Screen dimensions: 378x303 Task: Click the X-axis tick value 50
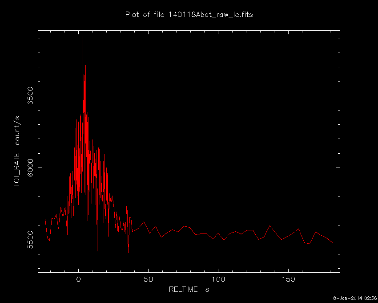click(x=148, y=279)
